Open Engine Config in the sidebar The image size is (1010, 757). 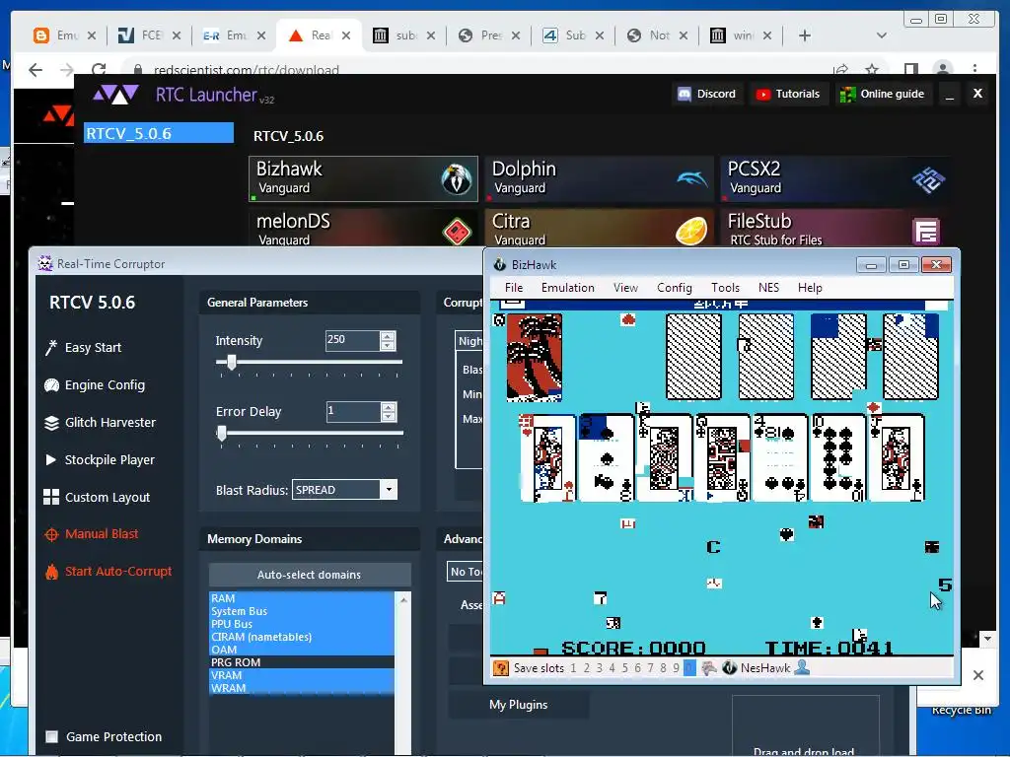(x=95, y=385)
